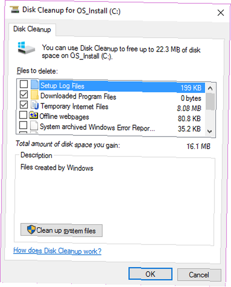Click the Downloaded Program Files folder icon
The height and width of the screenshot is (287, 231).
pyautogui.click(x=34, y=95)
